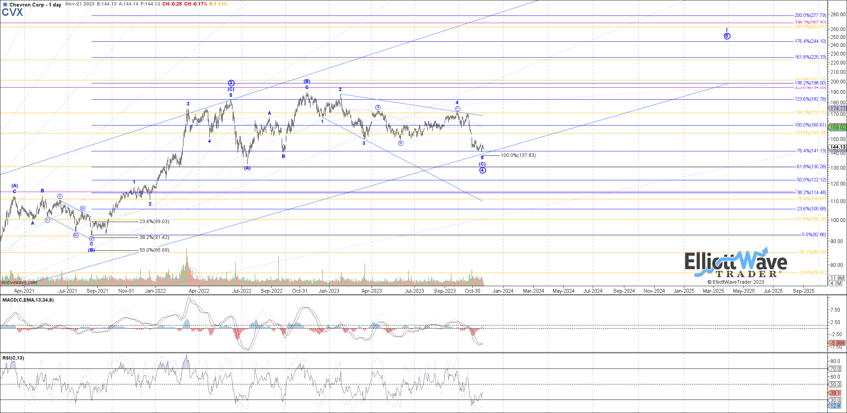This screenshot has width=847, height=413.
Task: Click the 280.00 price axis label
Action: pos(838,14)
